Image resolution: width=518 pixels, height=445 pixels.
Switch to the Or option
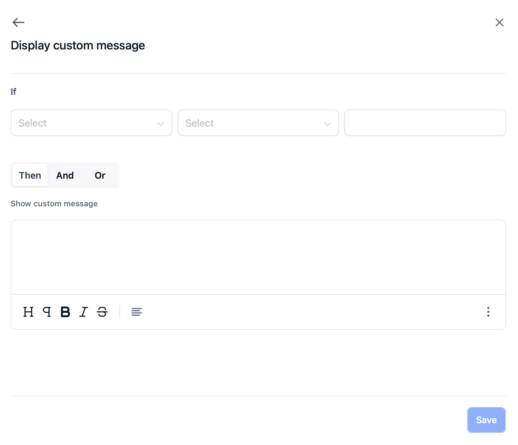100,175
